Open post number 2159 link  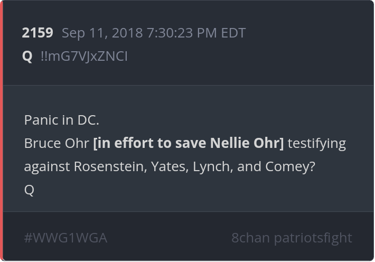37,33
